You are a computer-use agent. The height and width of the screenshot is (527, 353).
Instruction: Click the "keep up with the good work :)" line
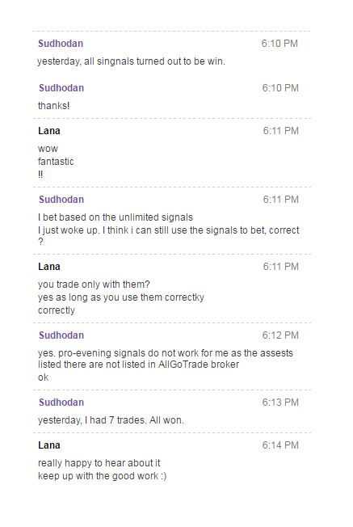tap(102, 476)
